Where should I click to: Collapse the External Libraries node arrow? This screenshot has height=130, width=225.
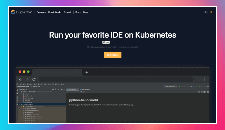tap(20, 104)
